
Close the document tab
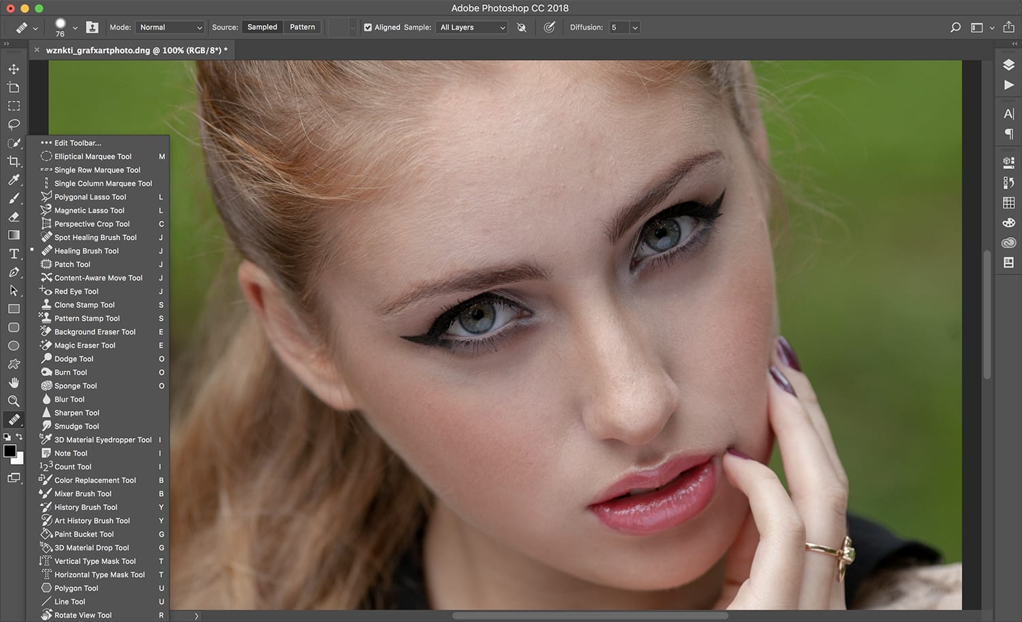[37, 50]
